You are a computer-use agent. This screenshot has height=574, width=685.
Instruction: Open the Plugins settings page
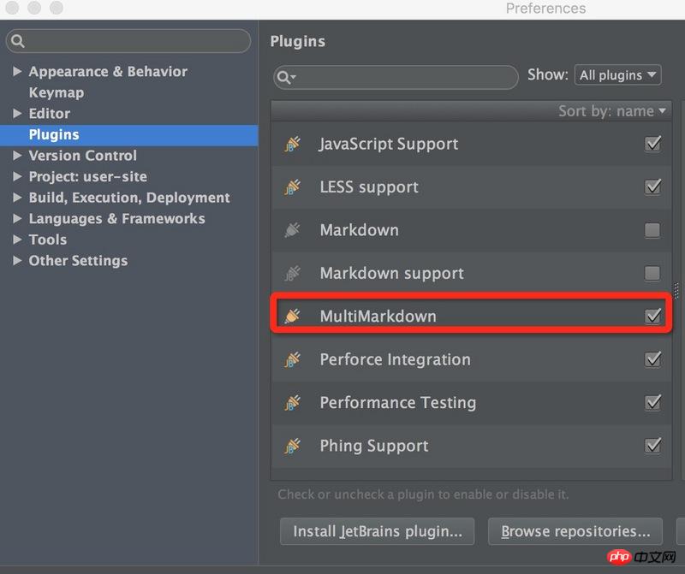tap(54, 134)
